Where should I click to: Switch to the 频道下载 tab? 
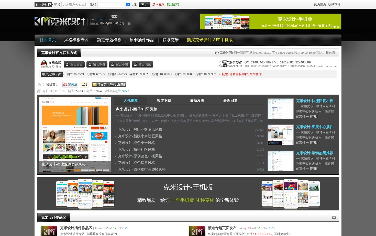coord(164,101)
